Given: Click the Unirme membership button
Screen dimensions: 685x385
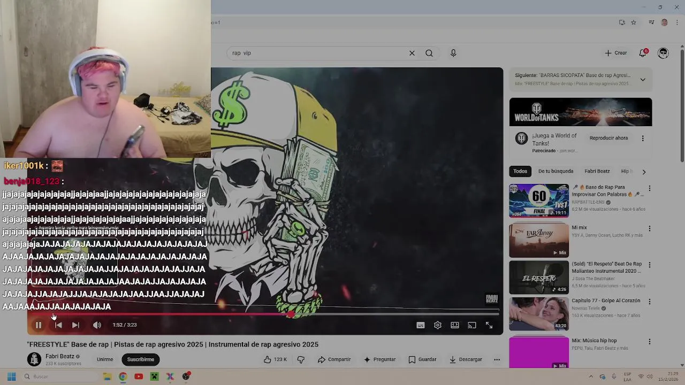Looking at the screenshot, I should point(105,359).
